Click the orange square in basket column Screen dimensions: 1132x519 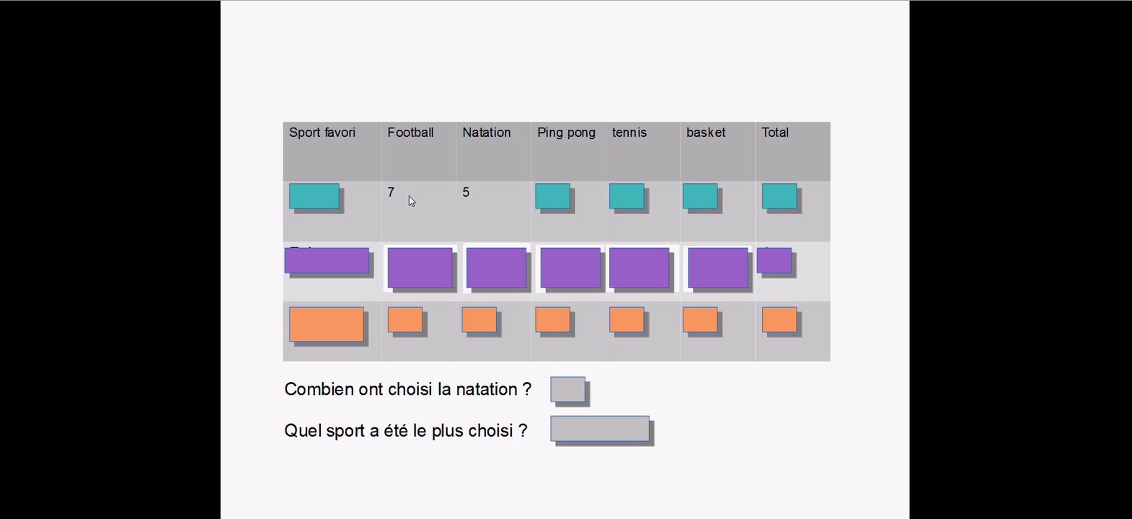coord(700,320)
